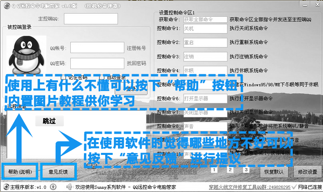This screenshot has height=192, width=323.
Task: Click the status icon before 主程序版本
Action: (x=5, y=187)
